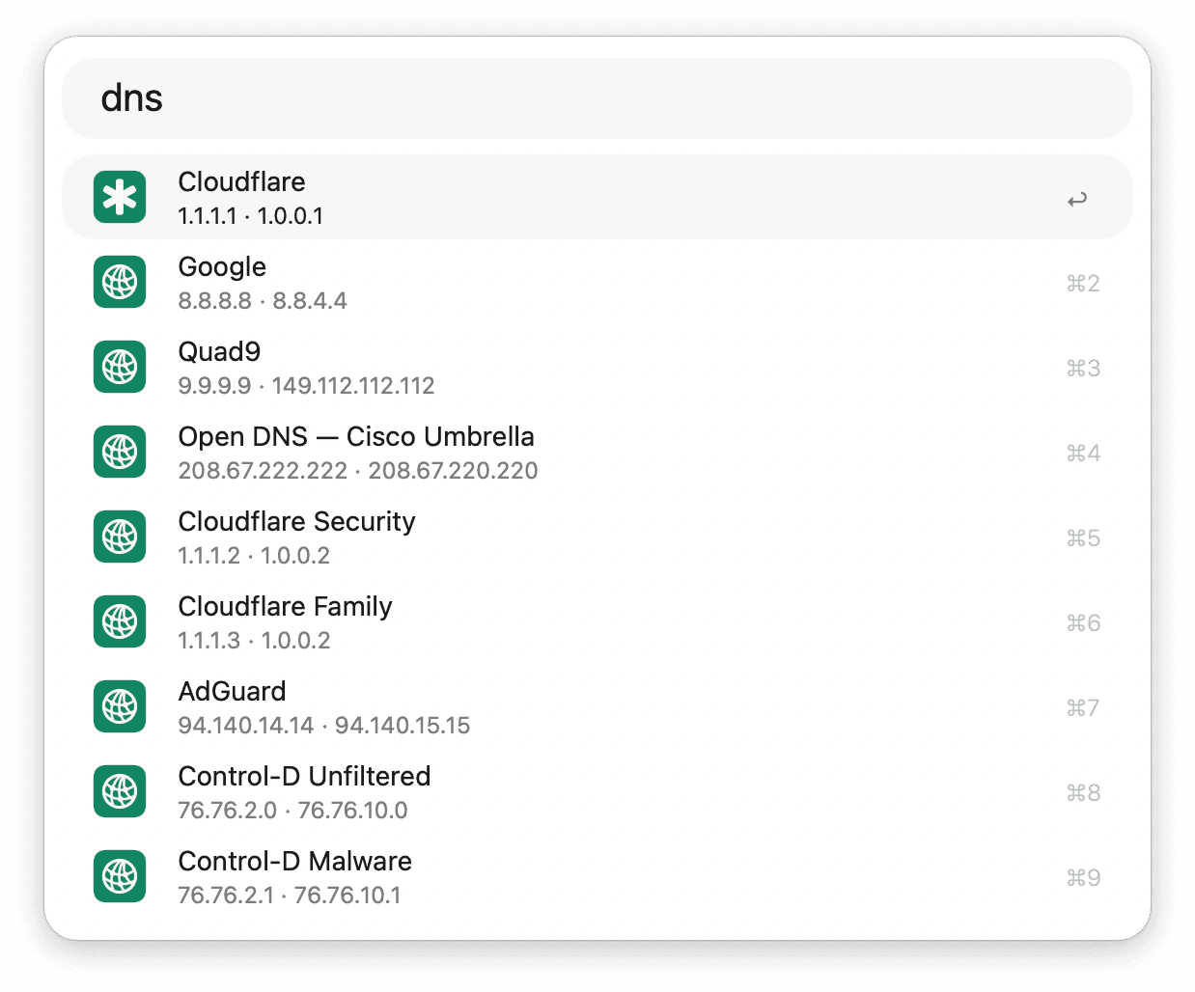
Task: Click the ⌘3 shortcut hint
Action: coord(1083,369)
